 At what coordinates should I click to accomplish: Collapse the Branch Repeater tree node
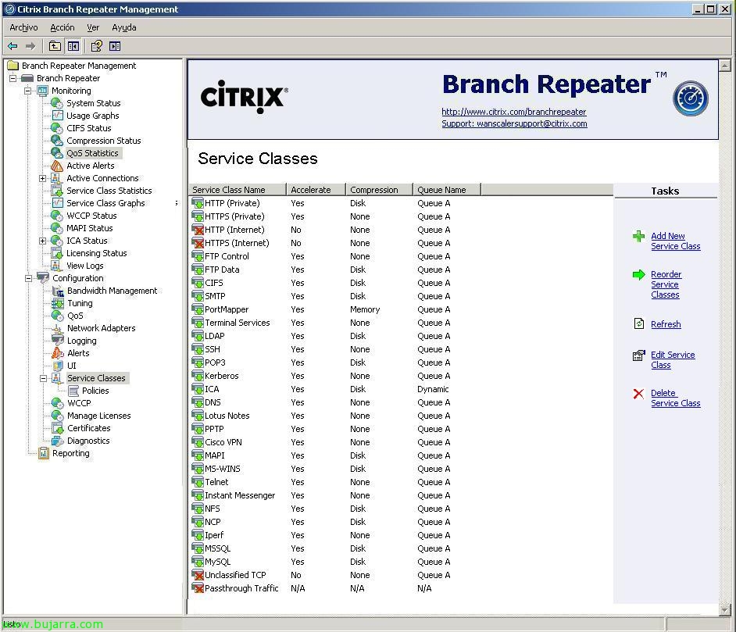13,78
